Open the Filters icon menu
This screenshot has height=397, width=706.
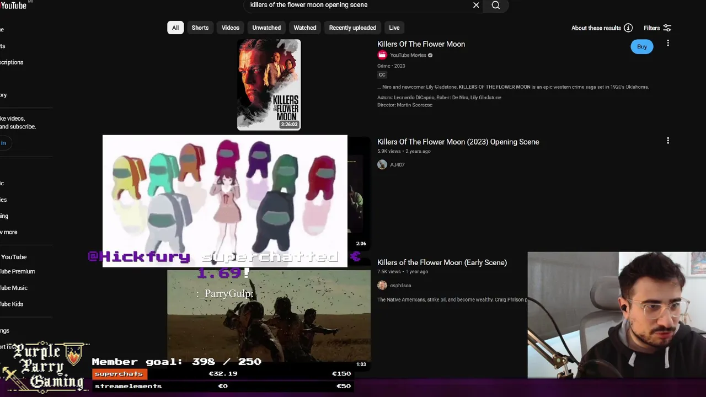667,28
